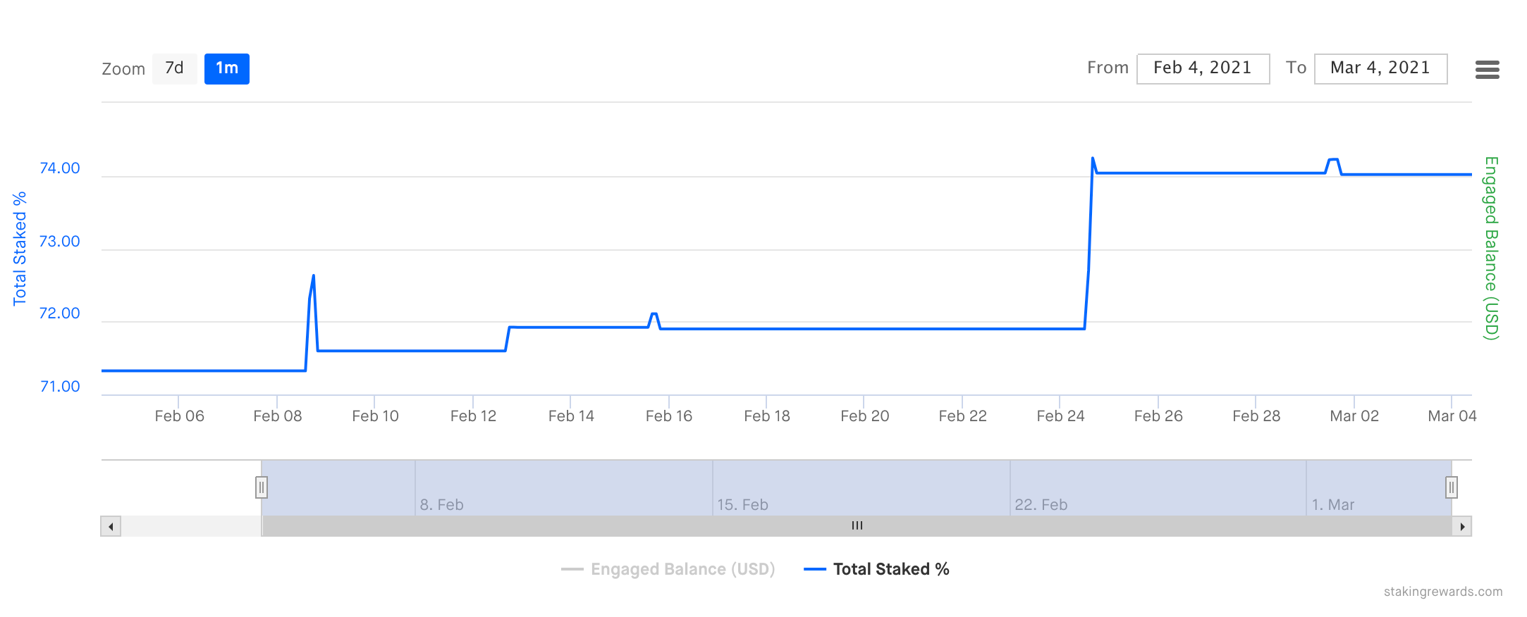
Task: Click the '8. Feb' navigator label
Action: click(441, 505)
